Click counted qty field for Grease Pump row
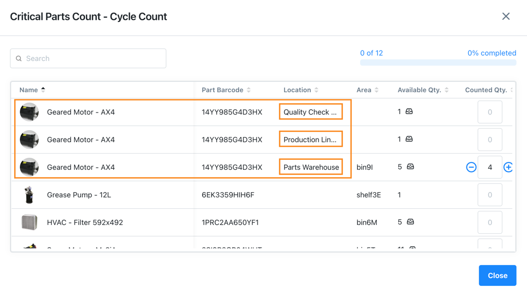527x300 pixels. pos(489,194)
